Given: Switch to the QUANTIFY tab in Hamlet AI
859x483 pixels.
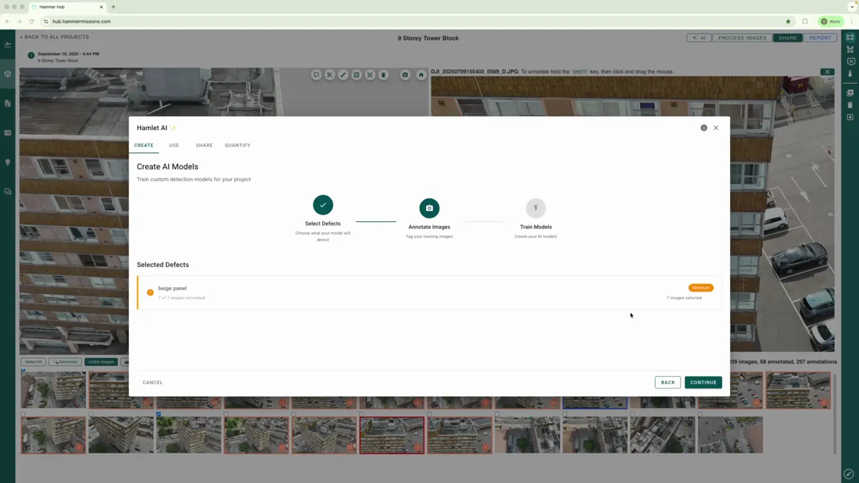Looking at the screenshot, I should coord(237,145).
